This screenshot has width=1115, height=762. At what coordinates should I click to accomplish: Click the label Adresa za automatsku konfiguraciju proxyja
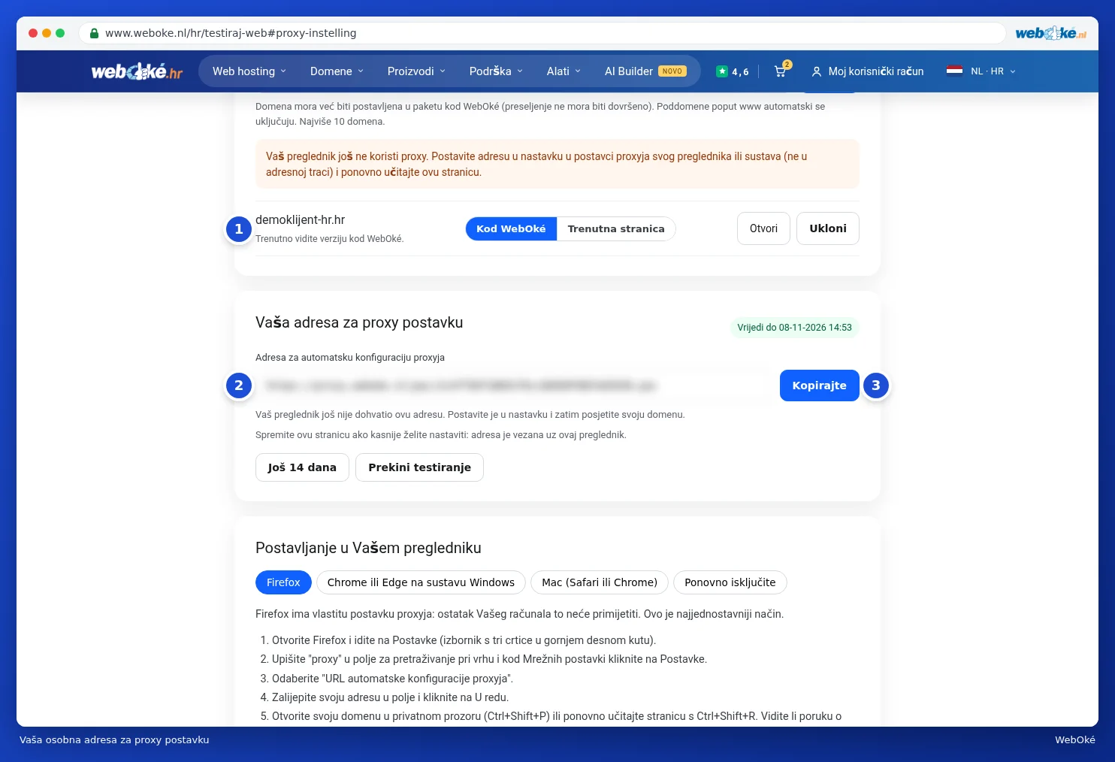click(350, 358)
